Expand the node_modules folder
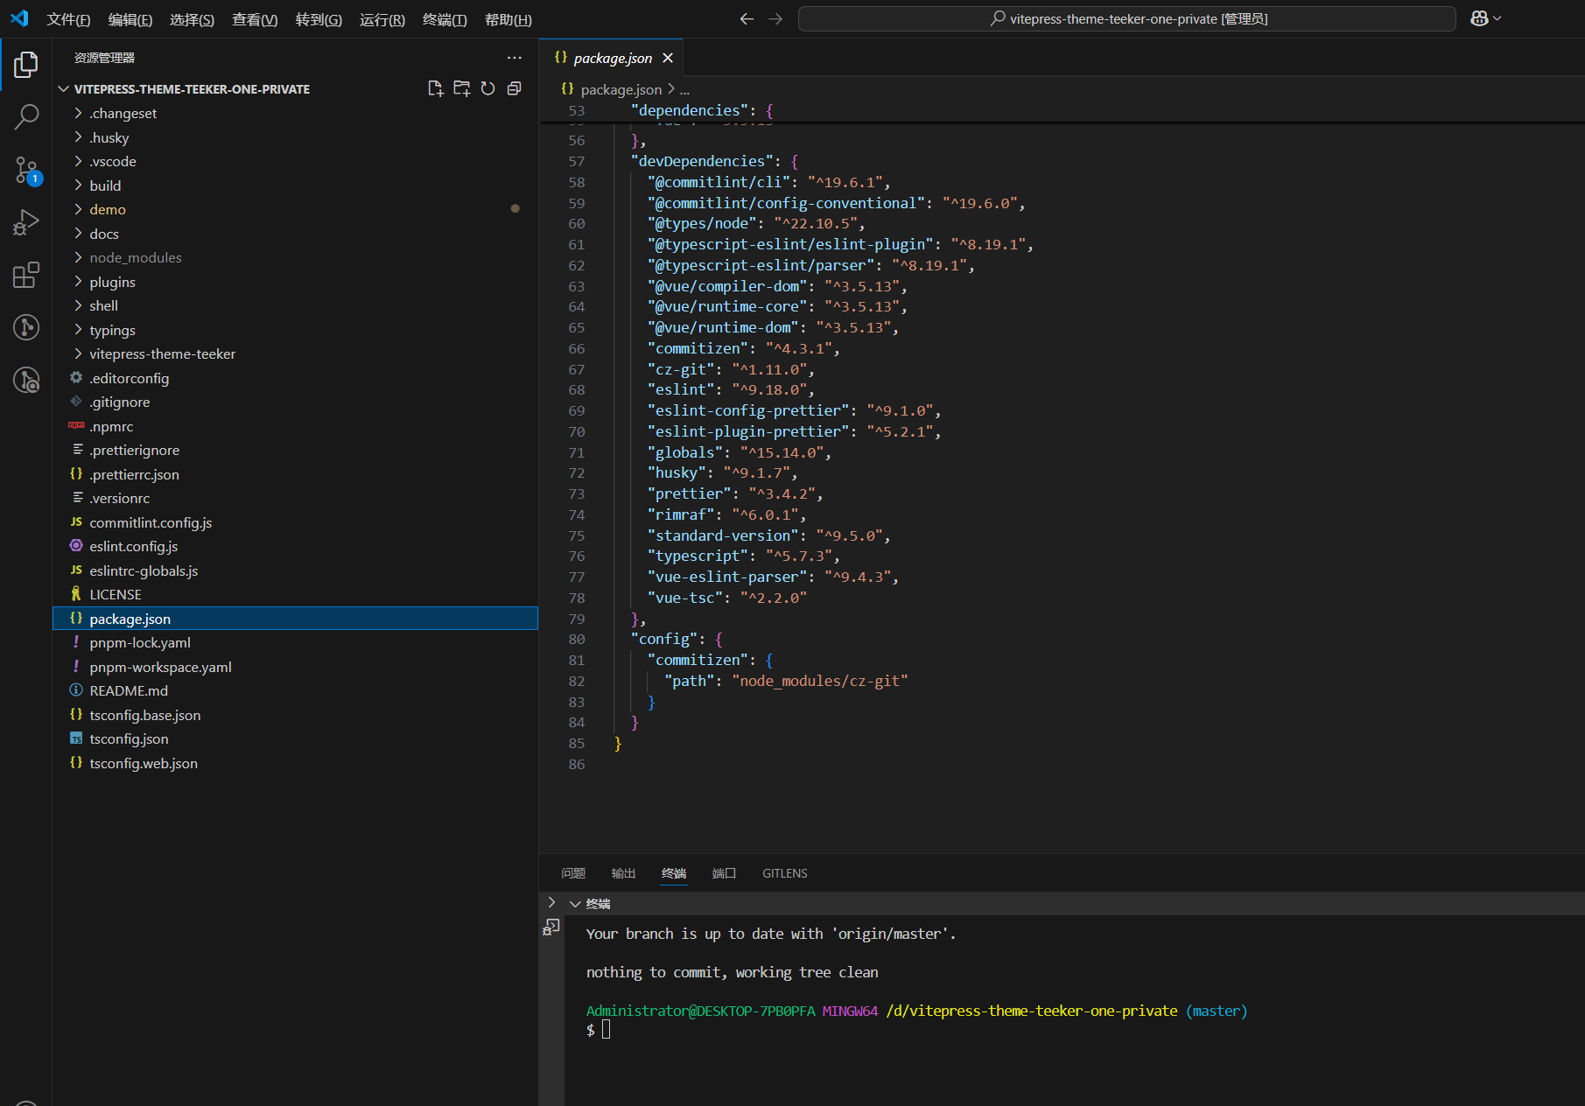This screenshot has height=1106, width=1585. click(x=136, y=257)
